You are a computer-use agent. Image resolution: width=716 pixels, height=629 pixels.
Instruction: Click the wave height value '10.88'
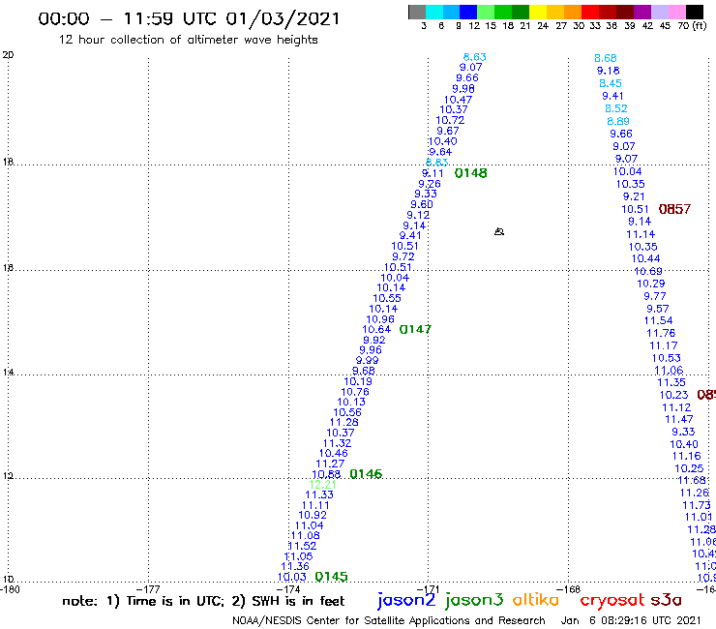[x=326, y=474]
